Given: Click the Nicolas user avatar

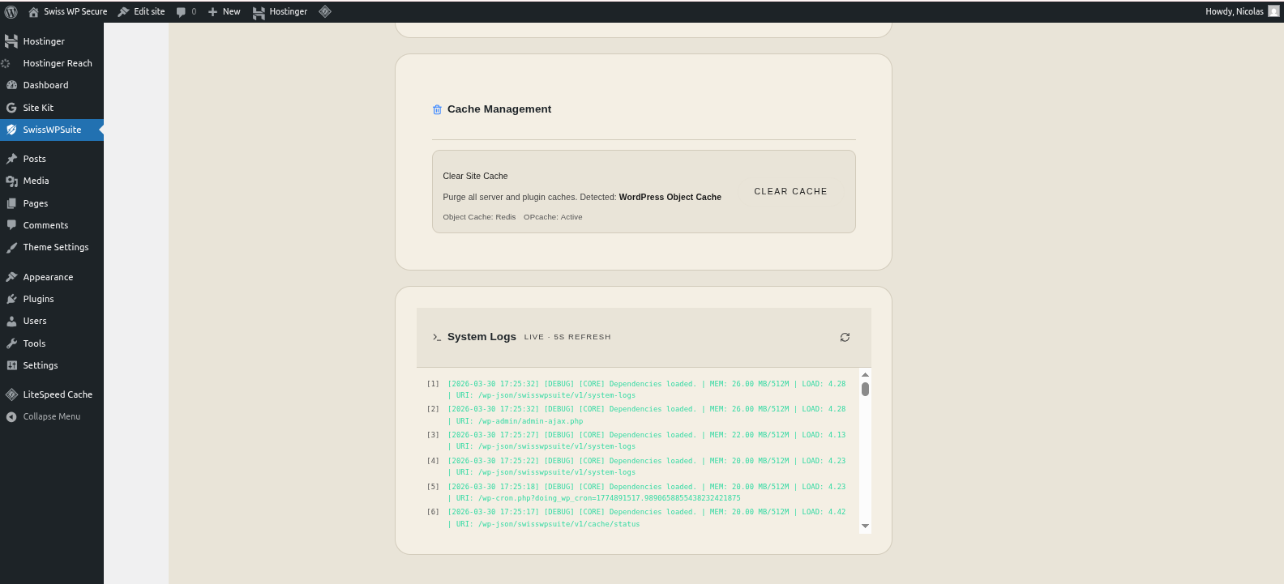Looking at the screenshot, I should [x=1273, y=11].
